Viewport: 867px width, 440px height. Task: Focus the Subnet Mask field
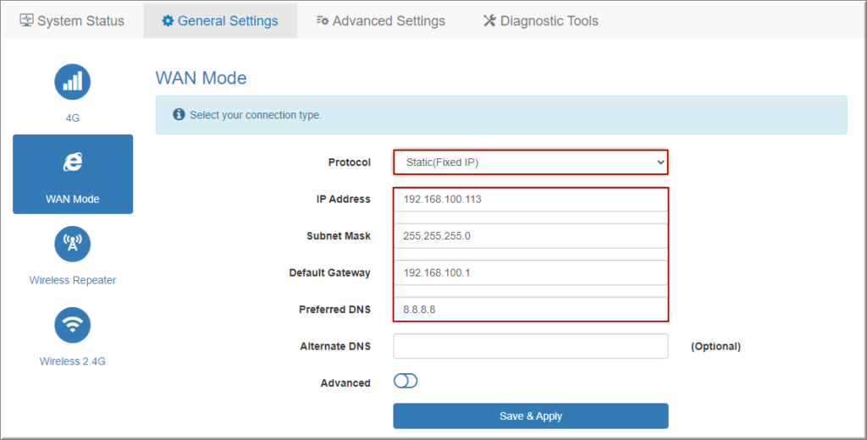click(x=531, y=236)
